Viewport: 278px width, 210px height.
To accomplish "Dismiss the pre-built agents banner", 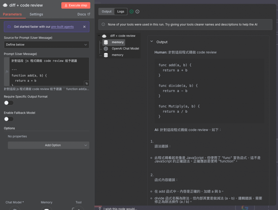I will (84, 27).
